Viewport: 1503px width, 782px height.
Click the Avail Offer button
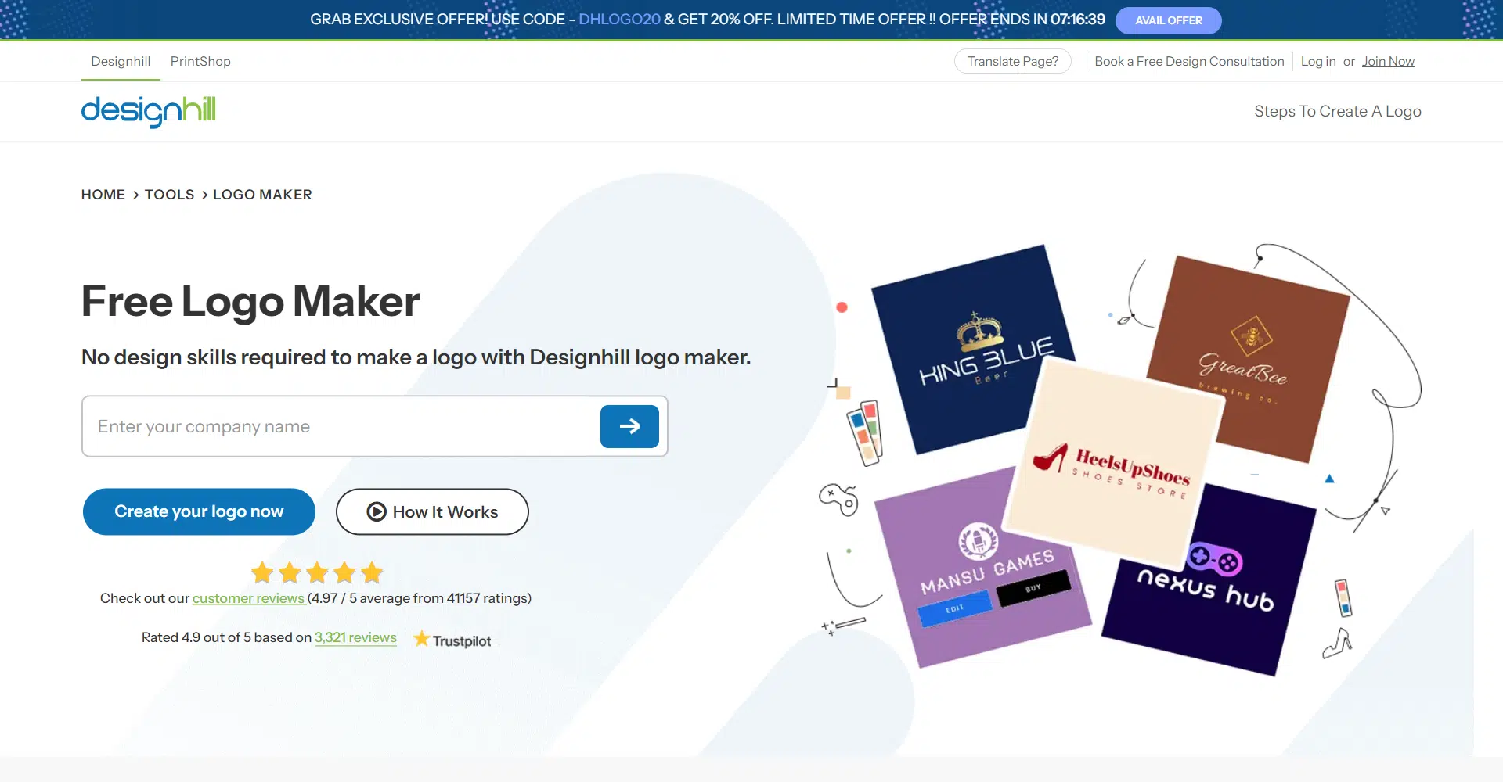point(1168,20)
